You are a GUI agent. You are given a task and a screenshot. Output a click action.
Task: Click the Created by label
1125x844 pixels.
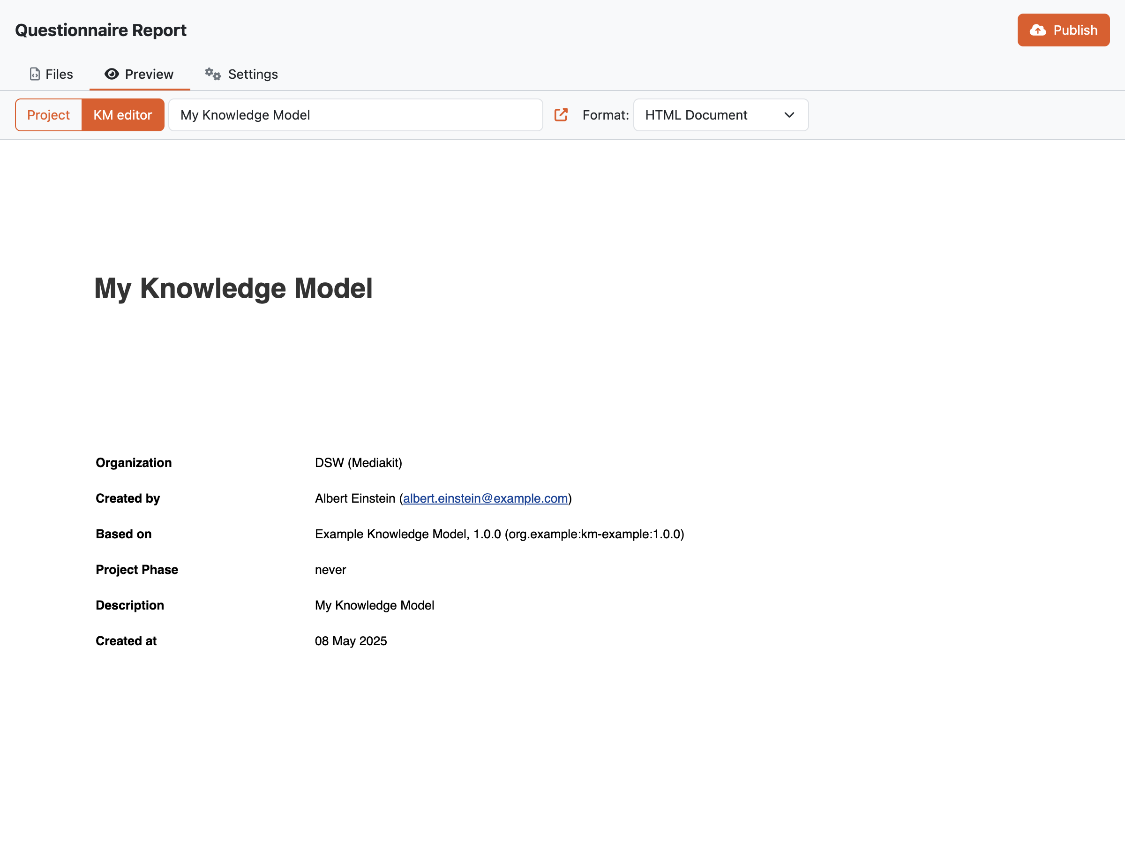127,498
